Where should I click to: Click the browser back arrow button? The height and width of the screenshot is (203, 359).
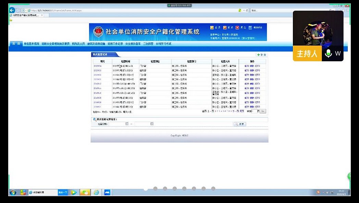coord(12,10)
